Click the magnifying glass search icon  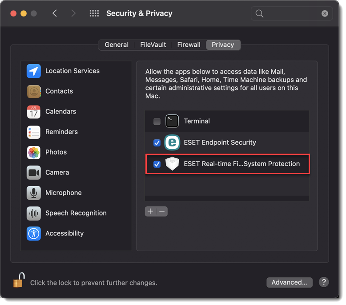point(259,14)
